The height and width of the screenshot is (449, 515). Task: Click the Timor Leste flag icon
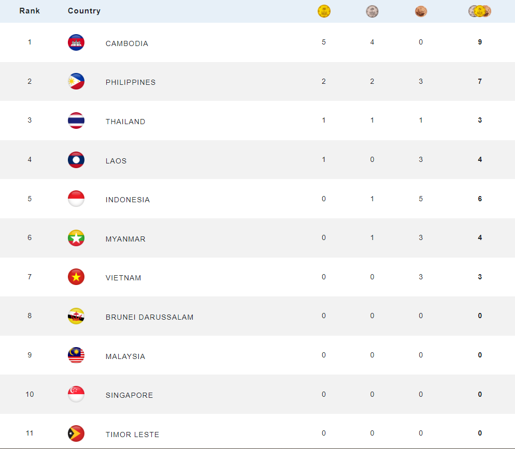76,433
